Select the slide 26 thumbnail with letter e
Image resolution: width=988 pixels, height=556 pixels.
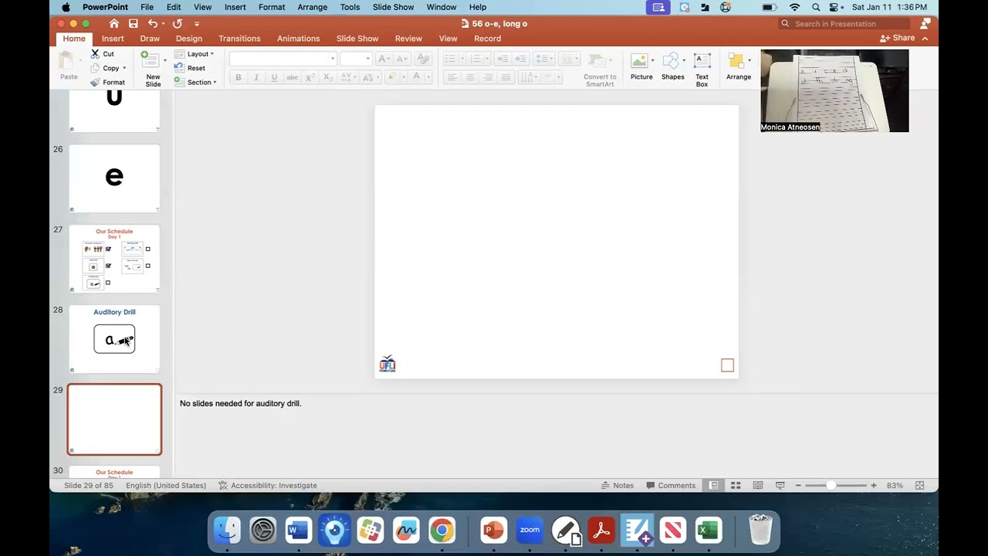click(114, 178)
